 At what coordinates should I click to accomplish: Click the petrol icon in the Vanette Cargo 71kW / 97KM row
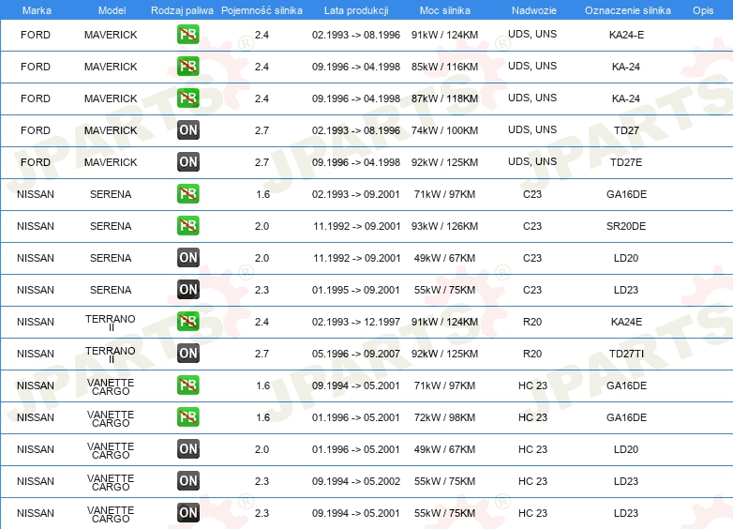[187, 385]
